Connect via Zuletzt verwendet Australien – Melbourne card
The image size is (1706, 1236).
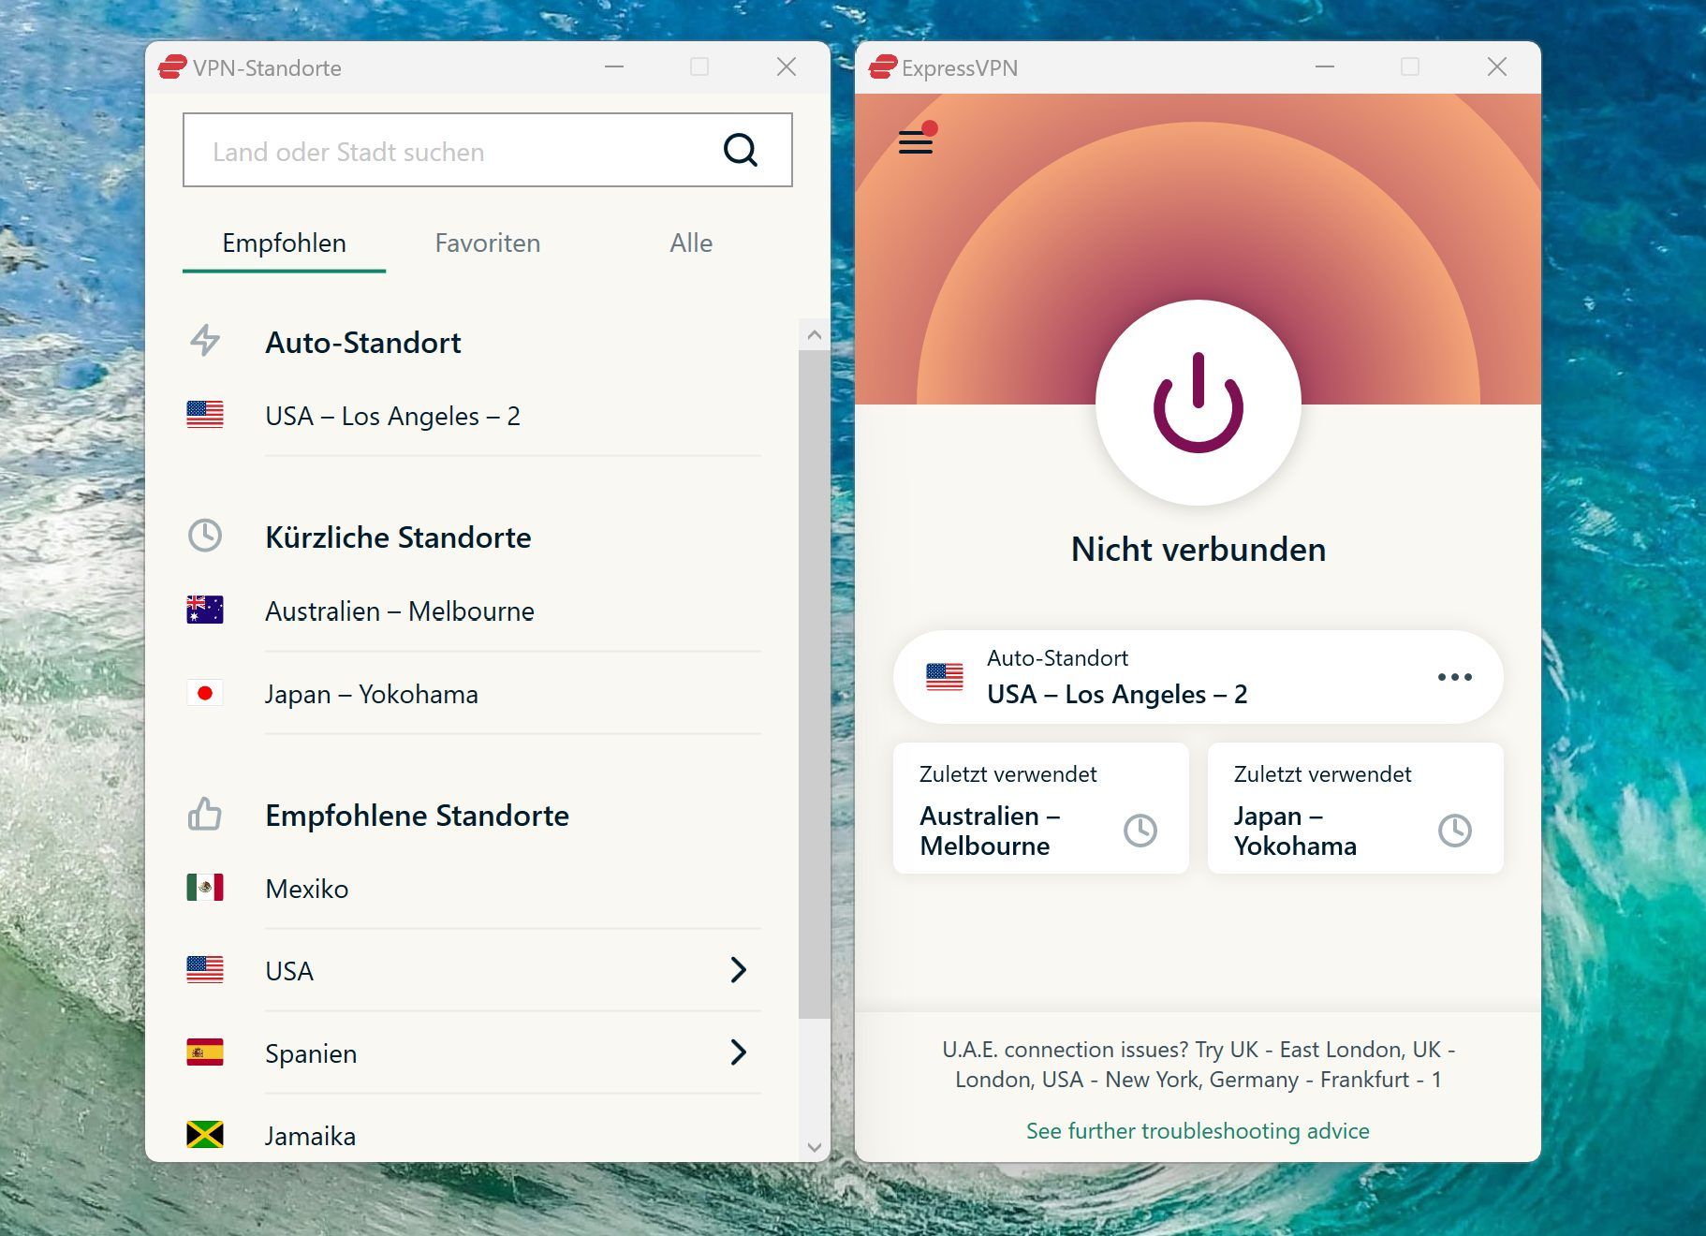click(x=1041, y=808)
